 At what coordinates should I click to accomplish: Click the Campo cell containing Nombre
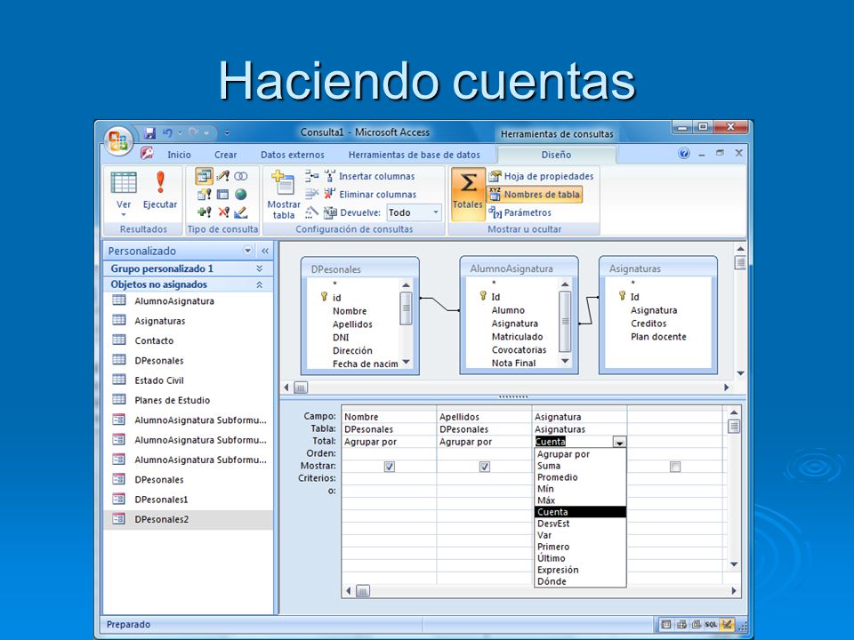click(x=389, y=417)
